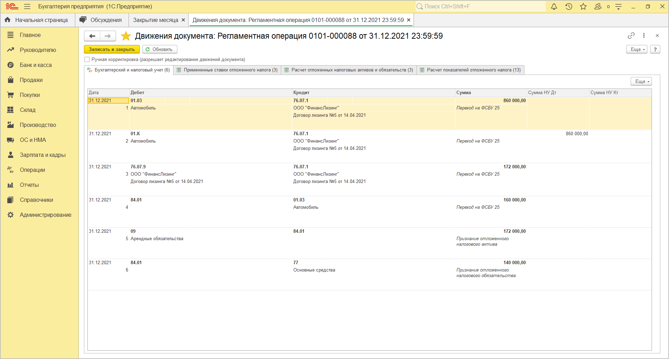Open Операции section
Screen dimensions: 669x359
tap(32, 170)
